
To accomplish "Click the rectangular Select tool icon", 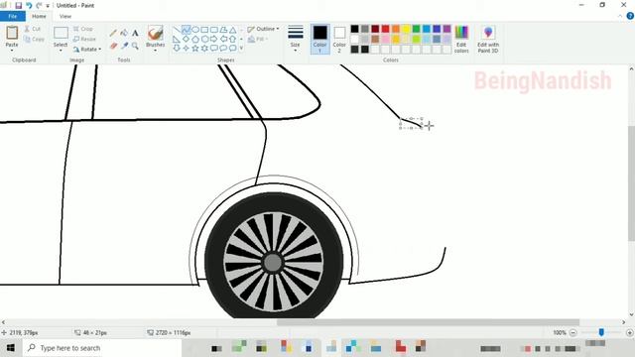I will point(61,33).
